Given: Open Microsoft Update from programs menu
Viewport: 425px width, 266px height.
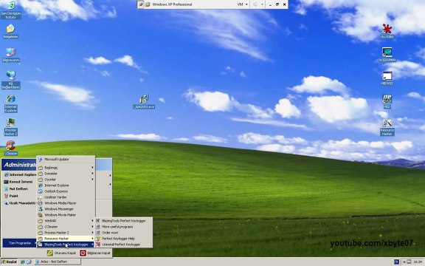Looking at the screenshot, I should coord(66,160).
